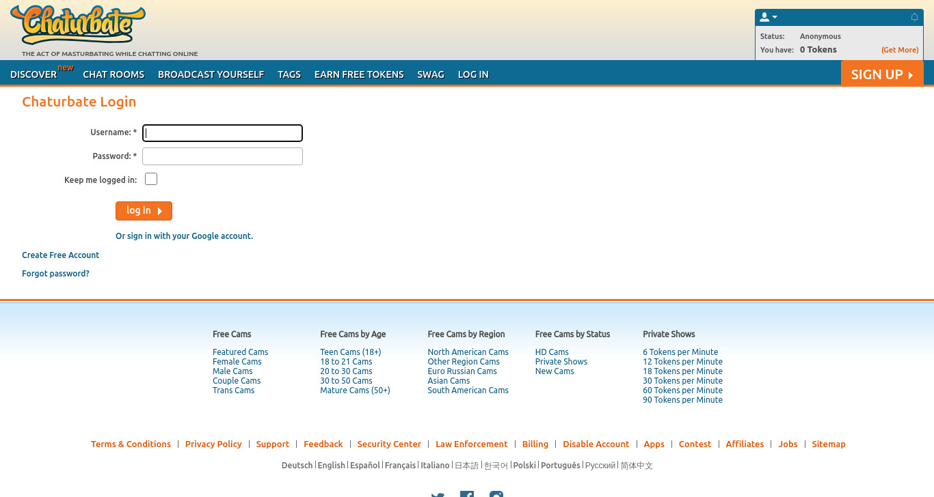Open Privacy Policy link
934x497 pixels.
(x=213, y=444)
